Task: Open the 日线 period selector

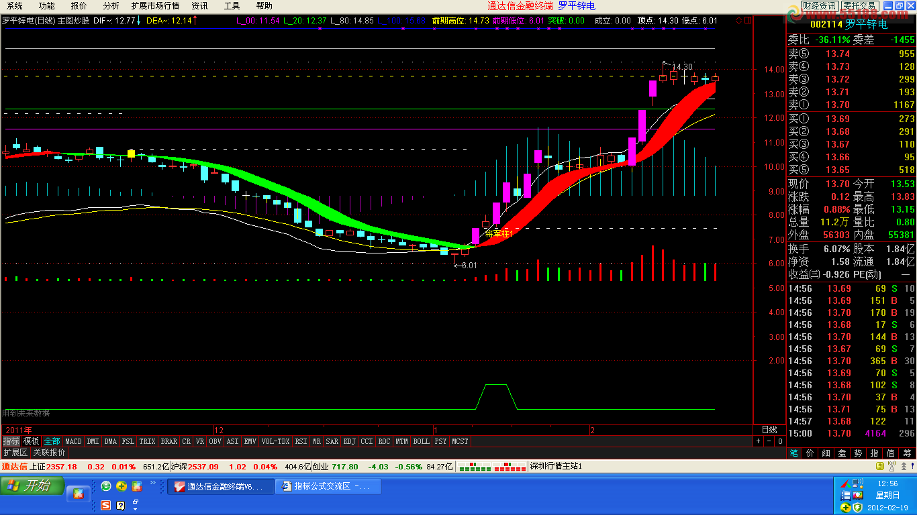Action: click(769, 430)
